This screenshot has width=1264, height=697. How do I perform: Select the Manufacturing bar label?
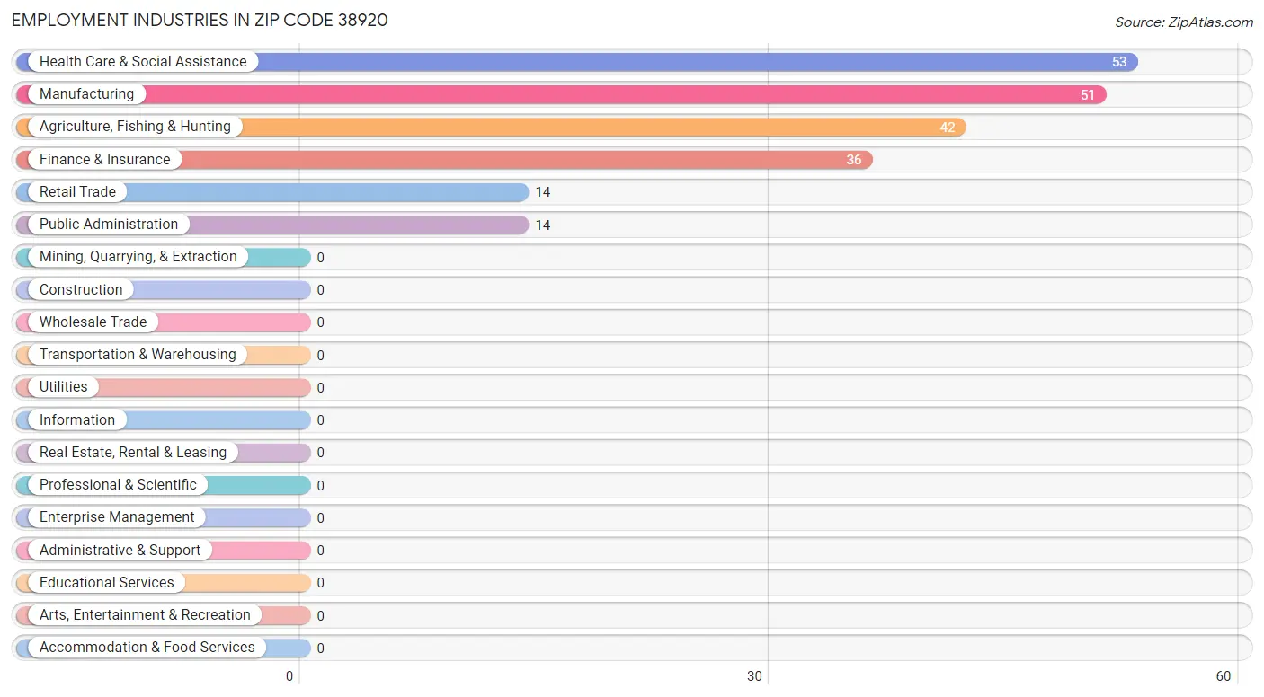coord(86,94)
